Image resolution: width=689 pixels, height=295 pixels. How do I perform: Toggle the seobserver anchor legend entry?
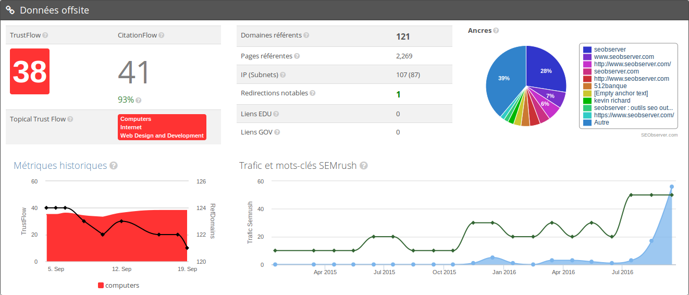[x=610, y=50]
